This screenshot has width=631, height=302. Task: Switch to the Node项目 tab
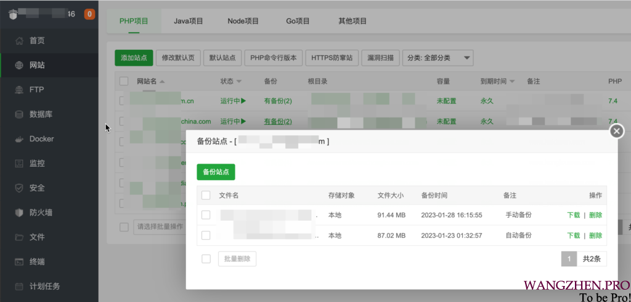243,21
